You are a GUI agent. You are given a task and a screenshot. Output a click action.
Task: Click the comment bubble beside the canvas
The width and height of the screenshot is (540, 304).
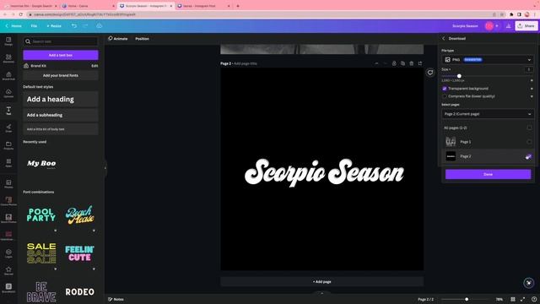pos(430,73)
